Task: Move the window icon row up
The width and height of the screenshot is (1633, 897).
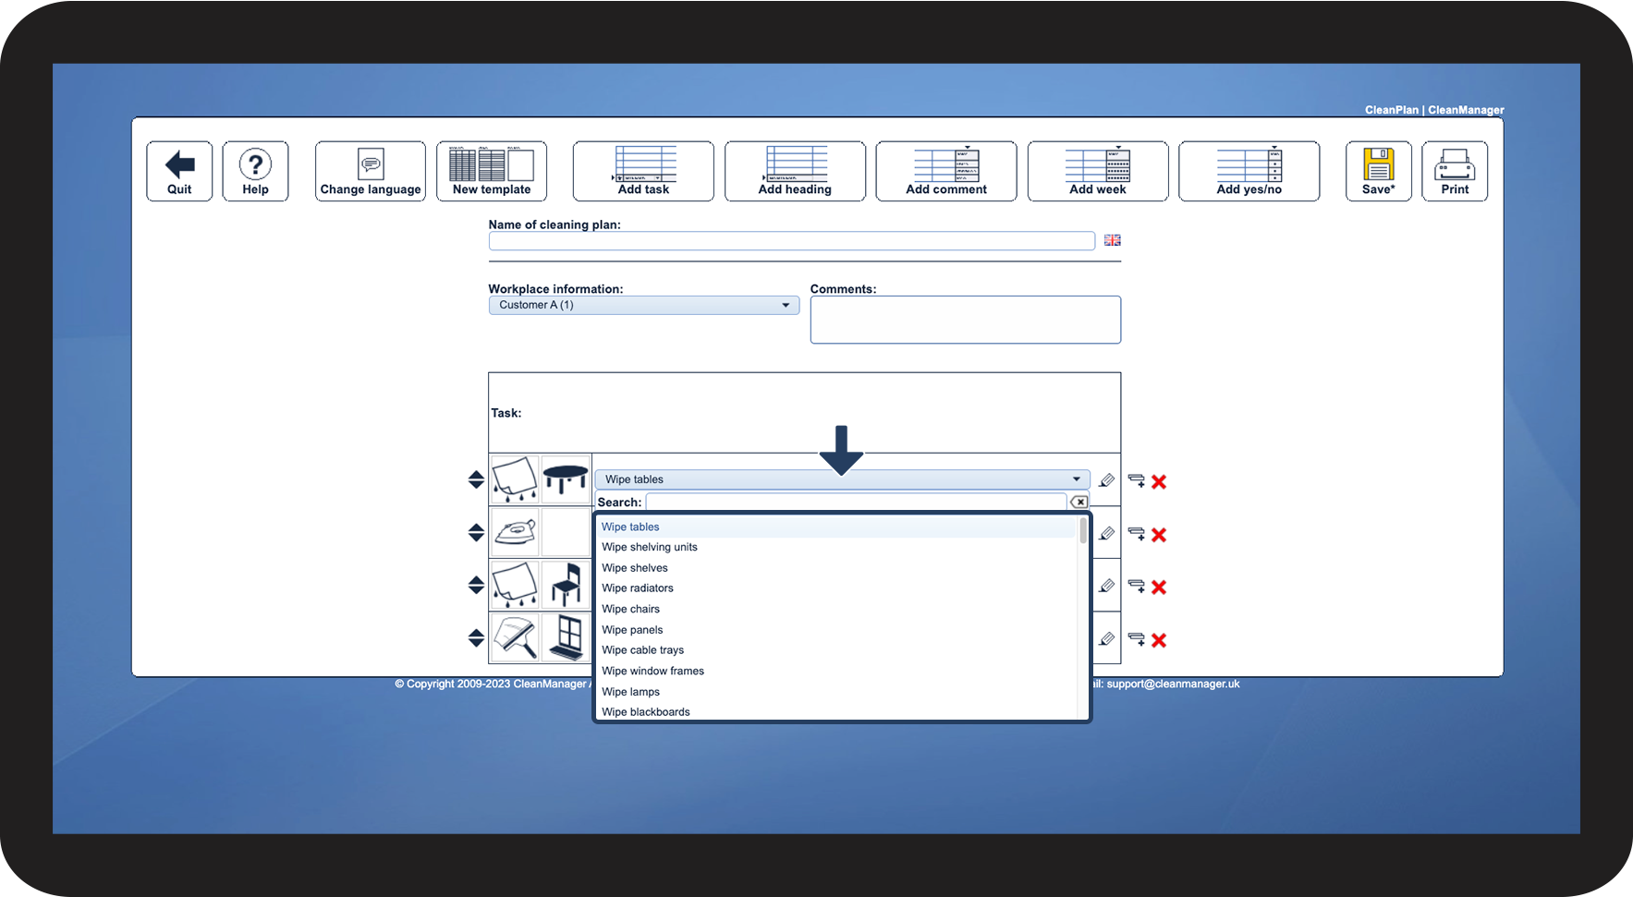Action: tap(476, 632)
